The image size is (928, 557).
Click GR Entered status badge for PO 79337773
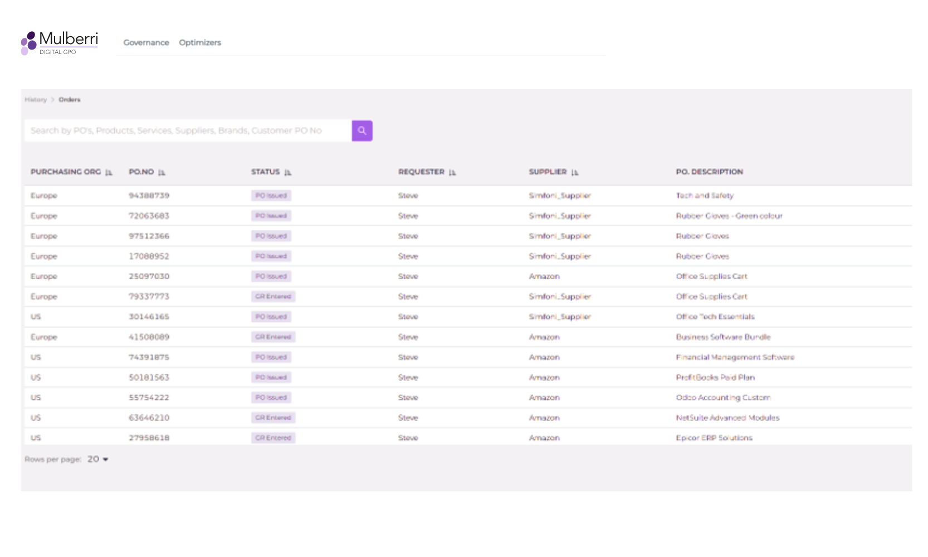tap(273, 297)
